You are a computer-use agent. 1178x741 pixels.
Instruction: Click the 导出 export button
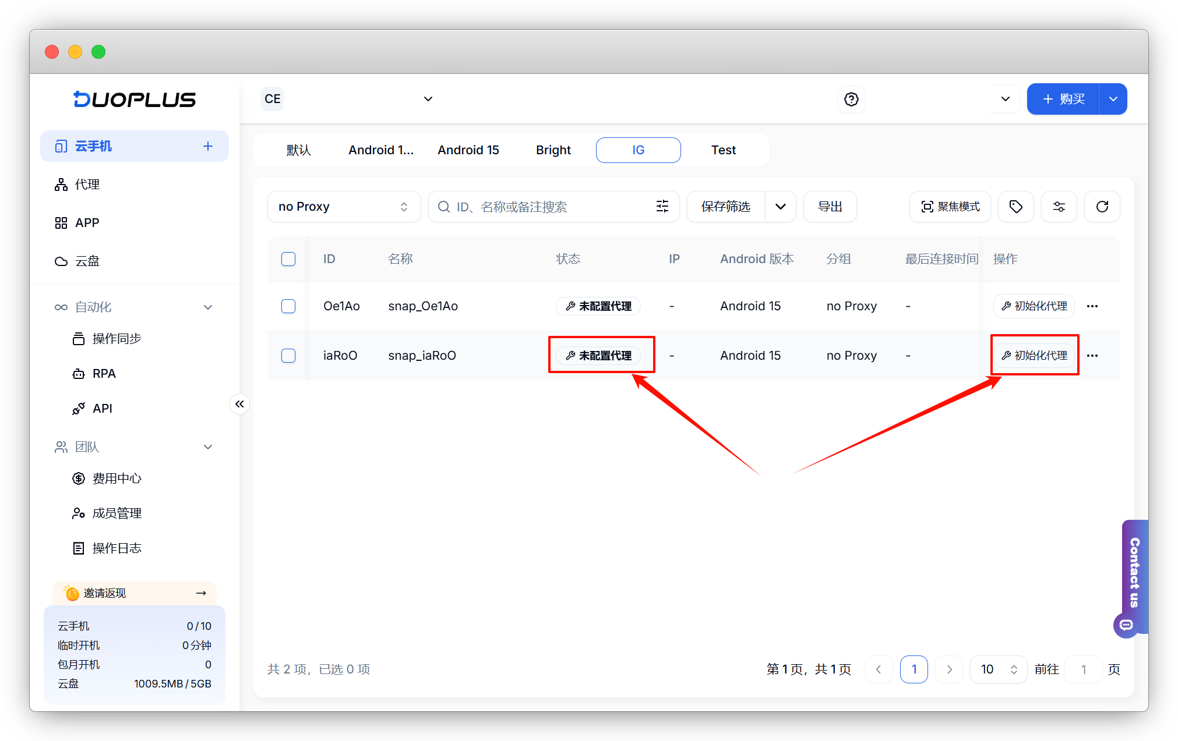[x=830, y=207]
